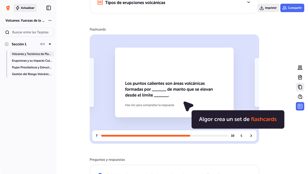Click the Flashcards section label
Image resolution: width=308 pixels, height=174 pixels.
[97, 29]
